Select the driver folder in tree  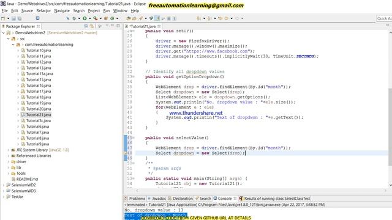coord(21,161)
